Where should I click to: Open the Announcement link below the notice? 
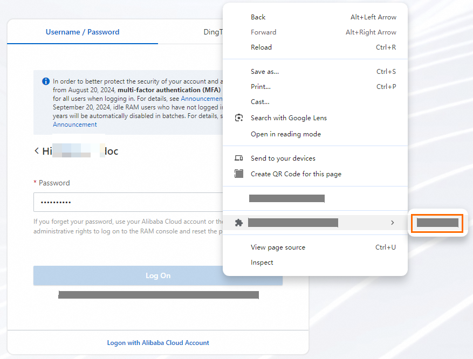[75, 125]
